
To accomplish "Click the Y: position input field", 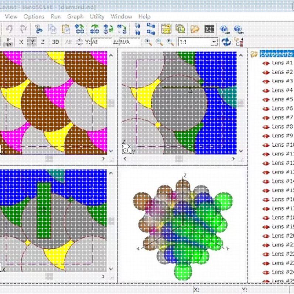I will 102,42.
